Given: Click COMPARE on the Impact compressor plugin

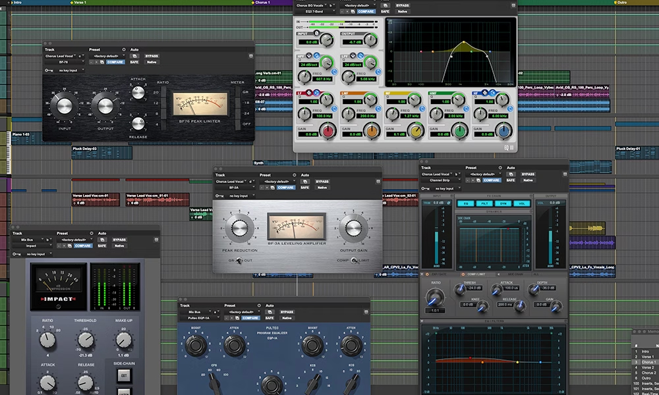Looking at the screenshot, I should click(x=84, y=246).
